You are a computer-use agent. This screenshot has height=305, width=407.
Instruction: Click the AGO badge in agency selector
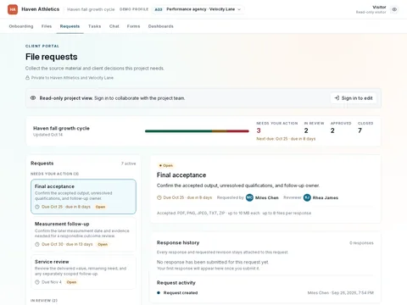click(159, 9)
